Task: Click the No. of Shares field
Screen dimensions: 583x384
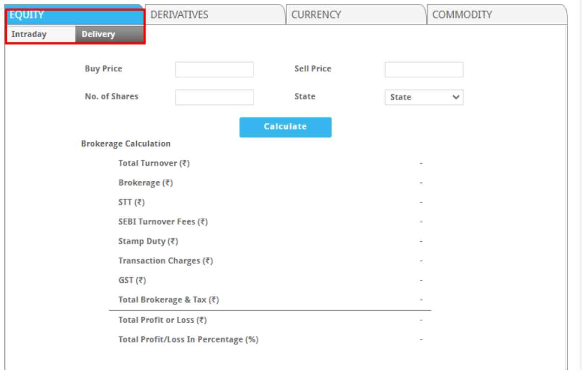Action: [214, 97]
